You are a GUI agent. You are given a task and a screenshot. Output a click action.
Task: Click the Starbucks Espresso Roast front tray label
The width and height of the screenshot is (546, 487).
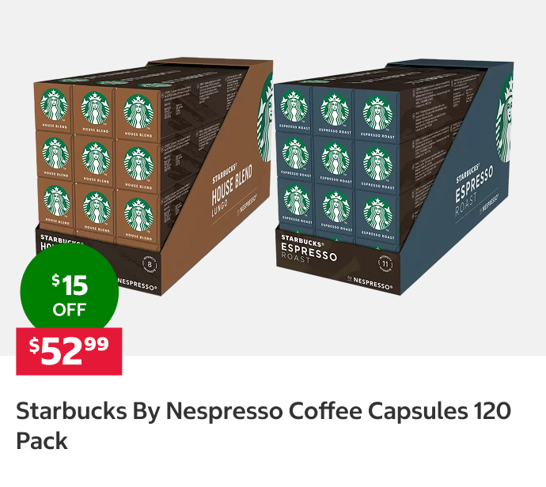pos(309,249)
